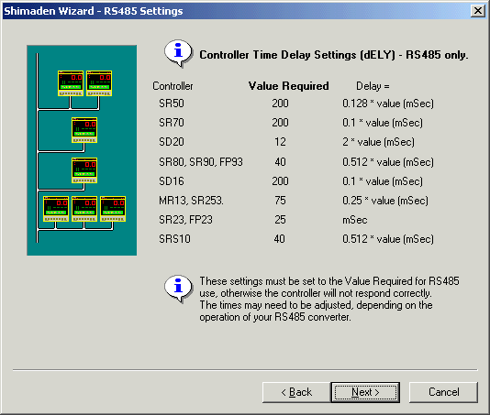The image size is (490, 415).
Task: Select the bottom-right controller icon in the diagram
Action: click(113, 209)
